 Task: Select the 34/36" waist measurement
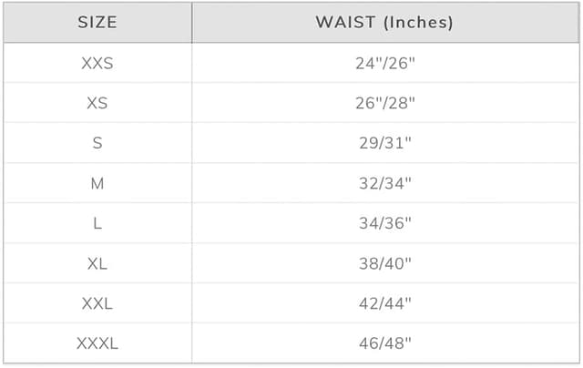click(x=384, y=223)
